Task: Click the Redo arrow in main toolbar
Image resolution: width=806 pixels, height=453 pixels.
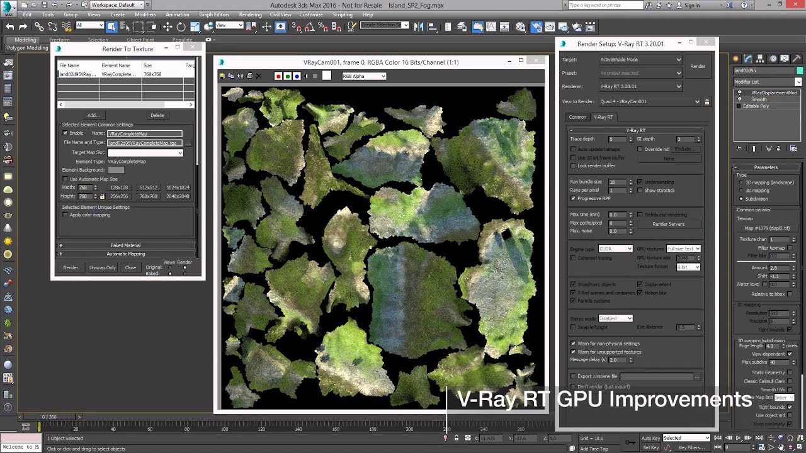Action: coord(23,26)
